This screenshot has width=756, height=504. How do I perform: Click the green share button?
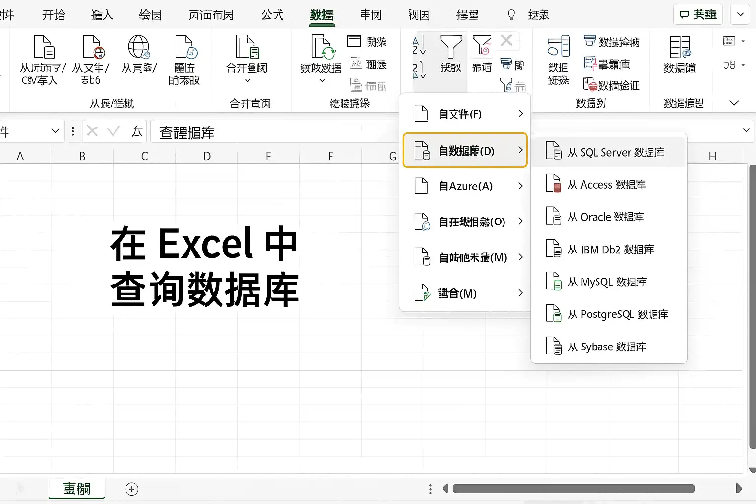pos(698,14)
